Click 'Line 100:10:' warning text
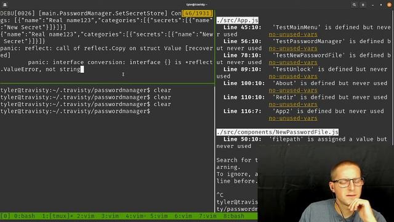The height and width of the screenshot is (222, 394). pyautogui.click(x=244, y=83)
